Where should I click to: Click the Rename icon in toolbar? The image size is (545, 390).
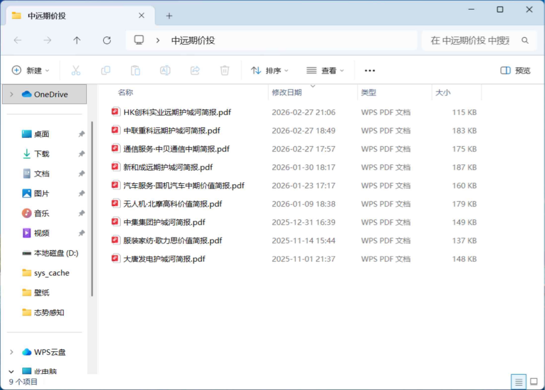tap(165, 71)
